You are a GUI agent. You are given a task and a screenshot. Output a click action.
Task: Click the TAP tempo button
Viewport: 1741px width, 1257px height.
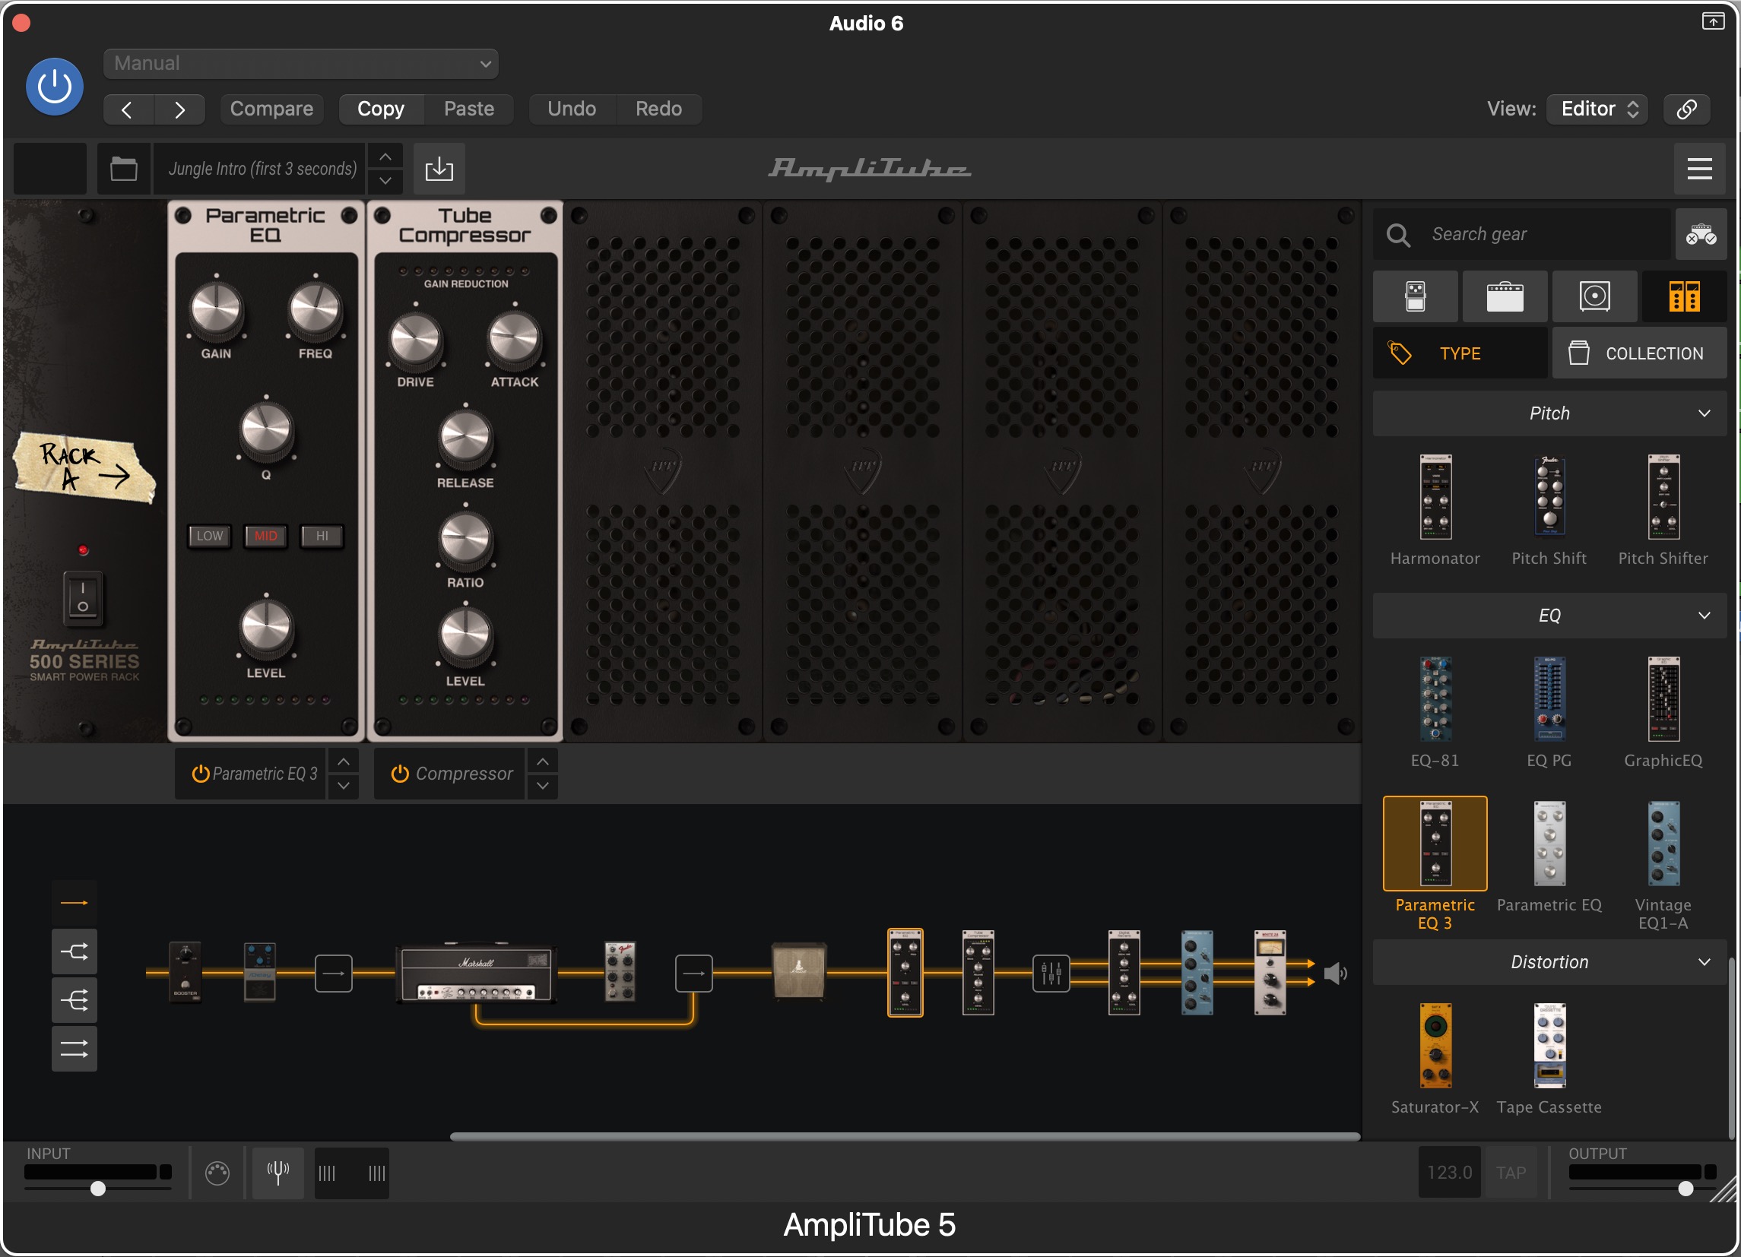pyautogui.click(x=1510, y=1173)
